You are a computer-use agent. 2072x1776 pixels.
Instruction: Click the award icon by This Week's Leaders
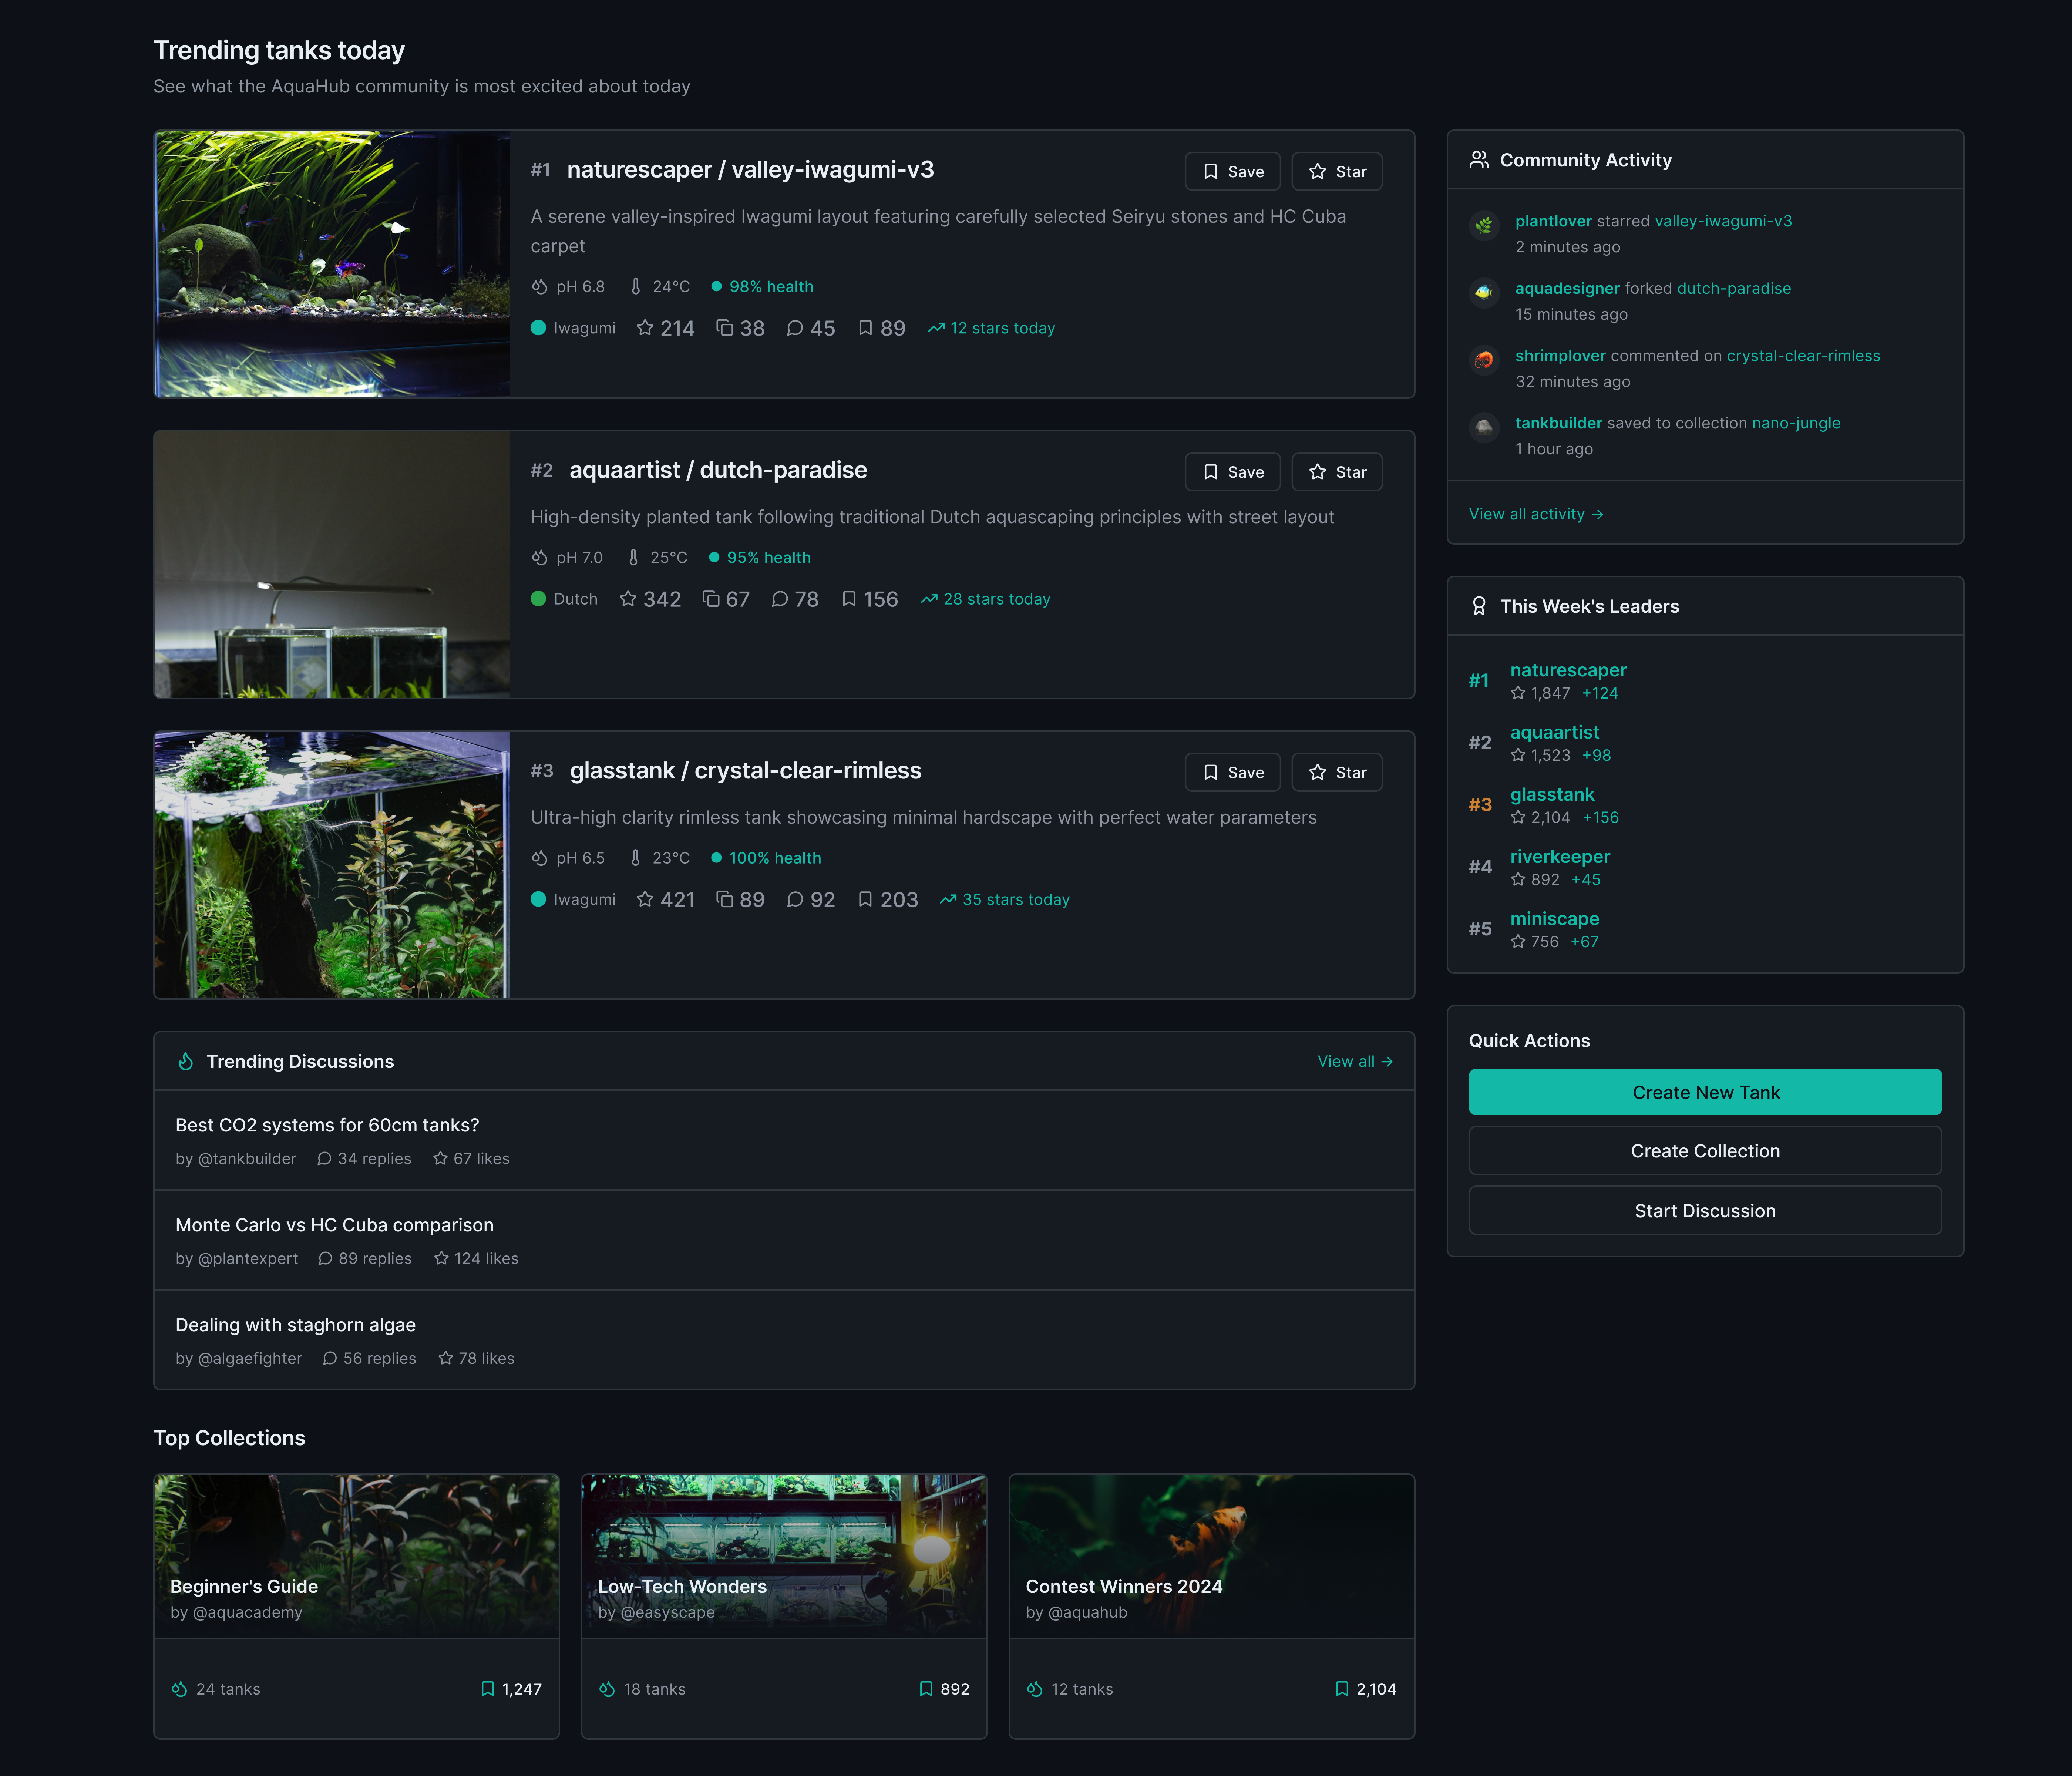[x=1479, y=606]
